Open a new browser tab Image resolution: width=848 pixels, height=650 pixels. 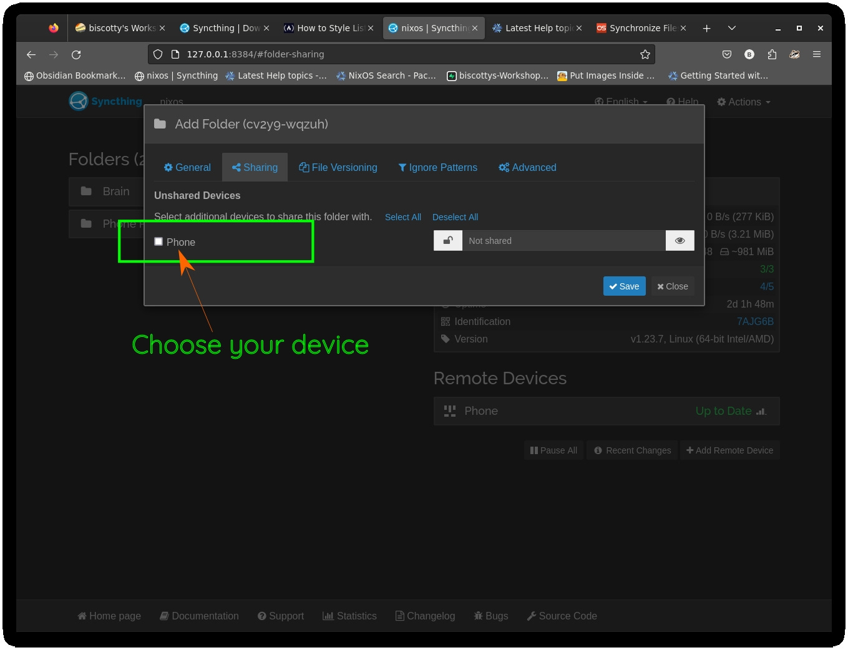click(x=706, y=28)
